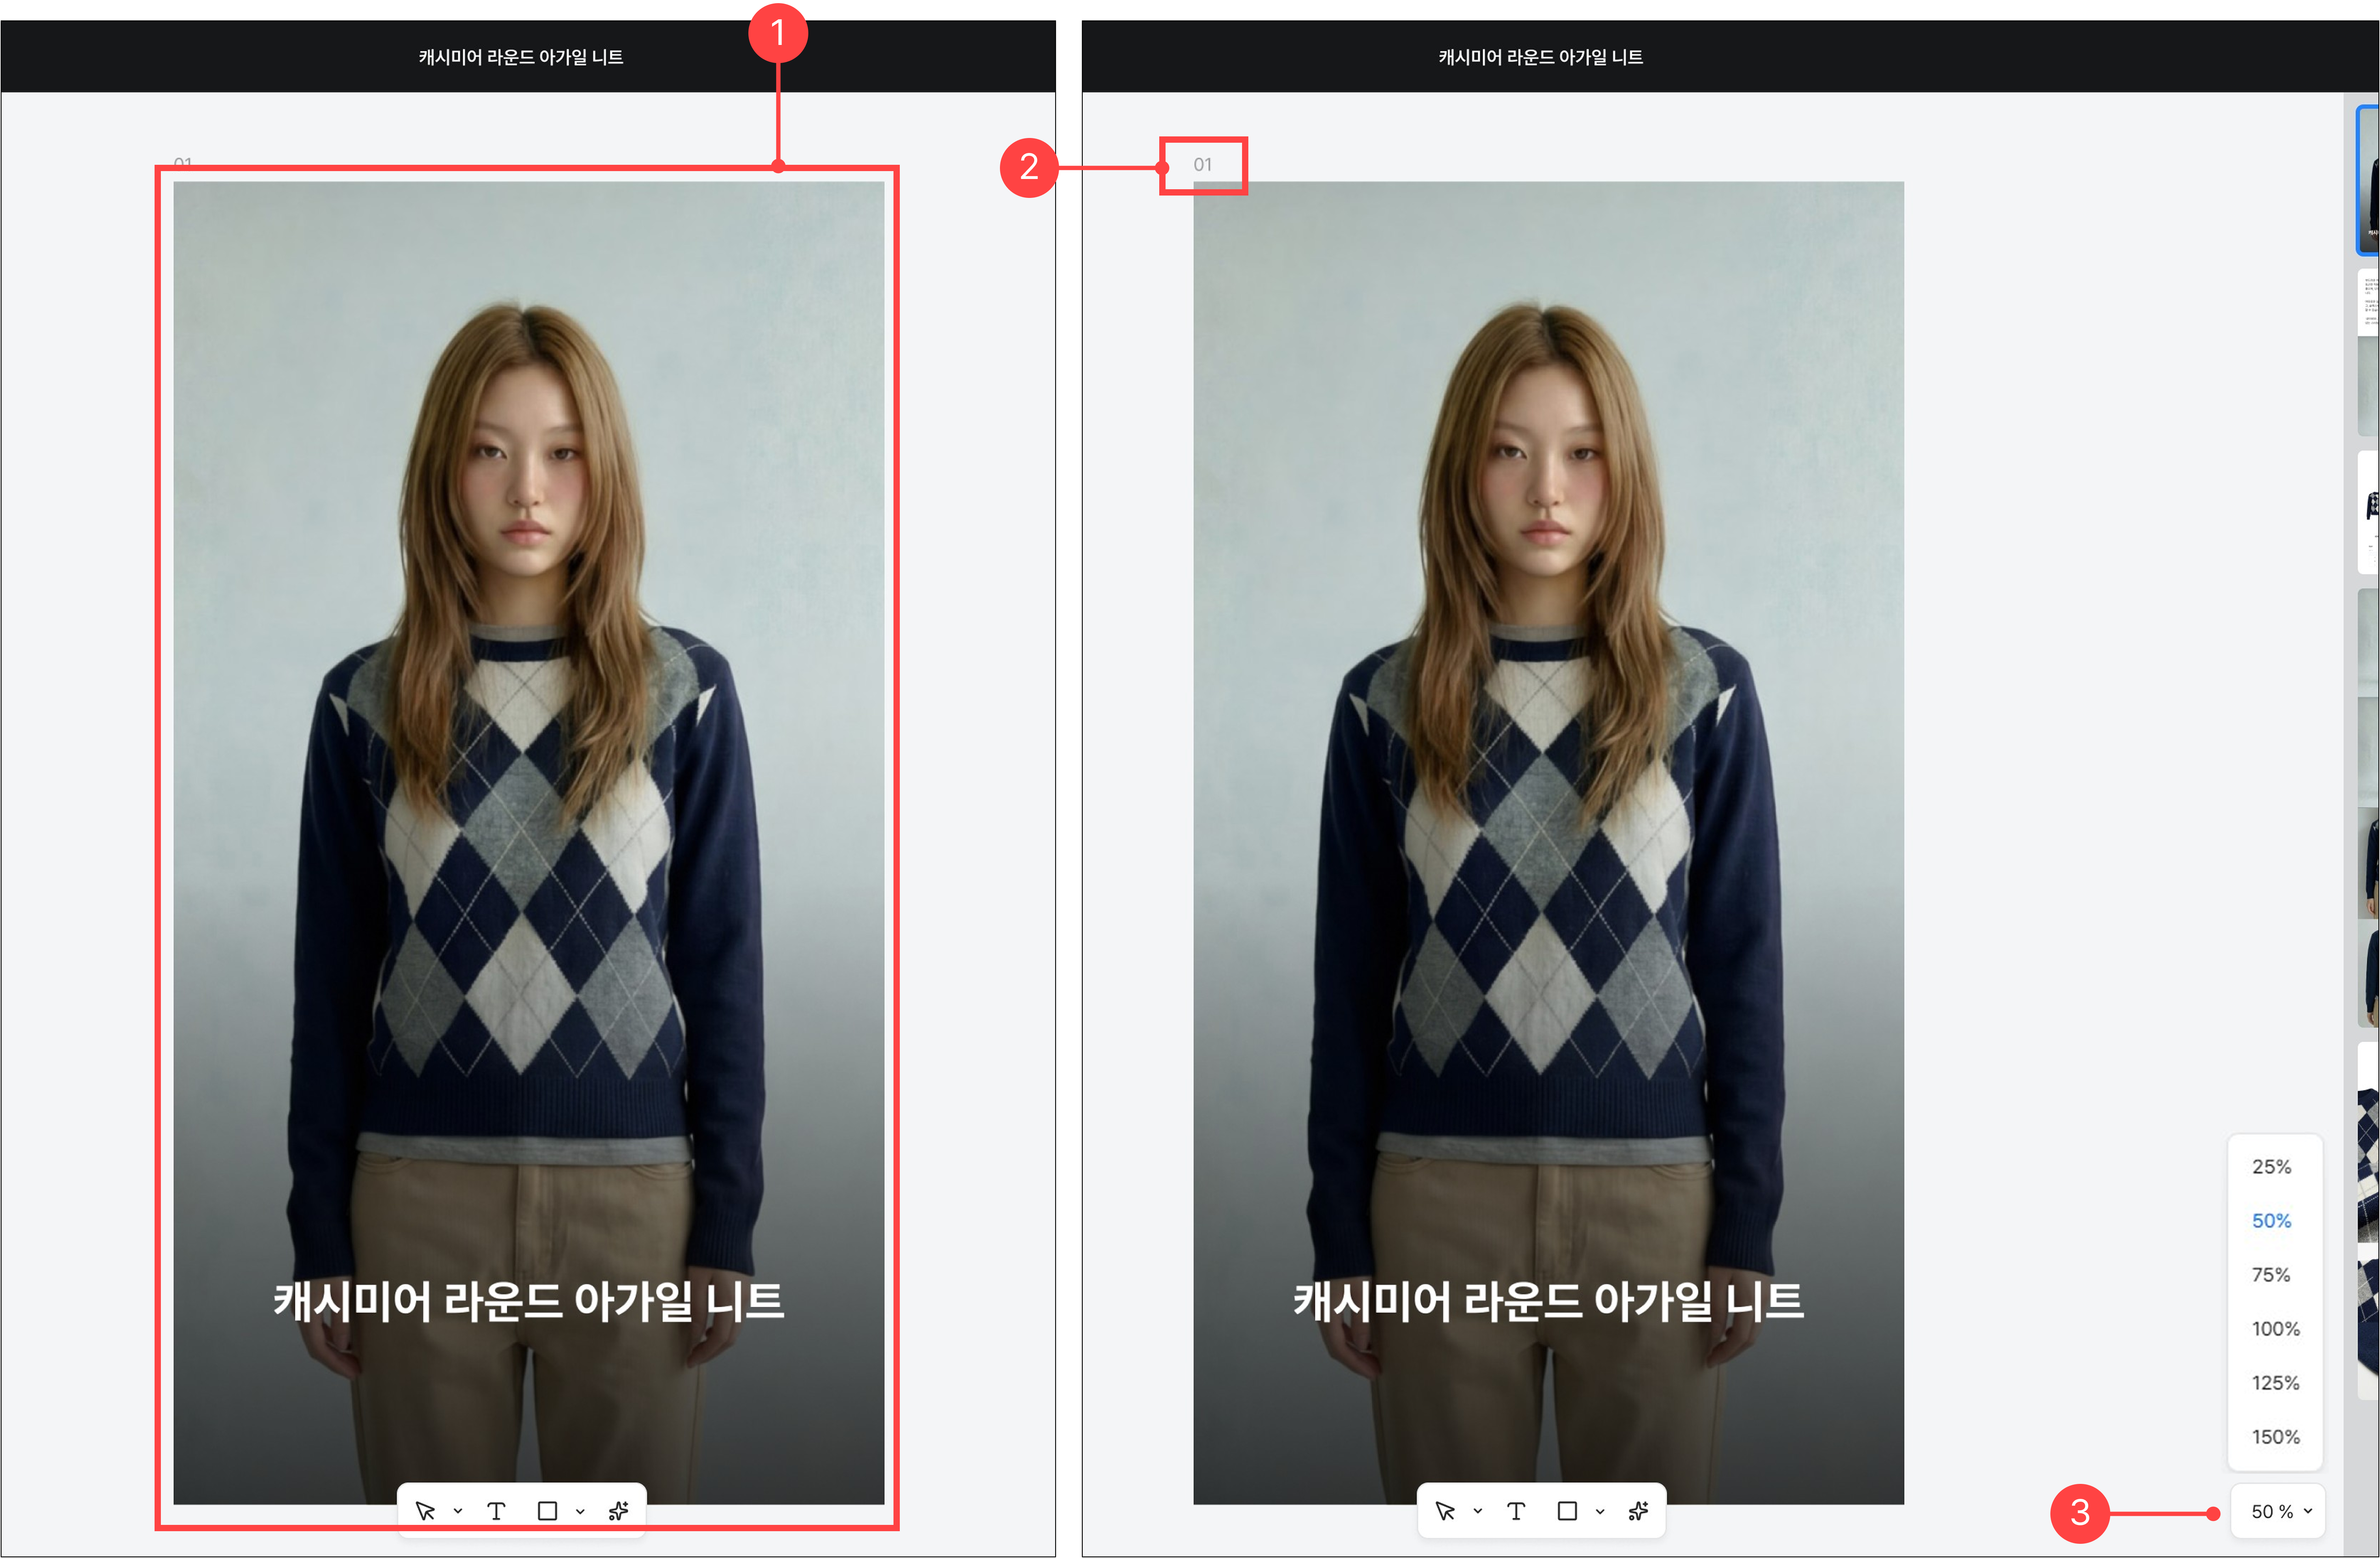This screenshot has height=1558, width=2380.
Task: Select the white caption text on the right panel image
Action: (1549, 1302)
